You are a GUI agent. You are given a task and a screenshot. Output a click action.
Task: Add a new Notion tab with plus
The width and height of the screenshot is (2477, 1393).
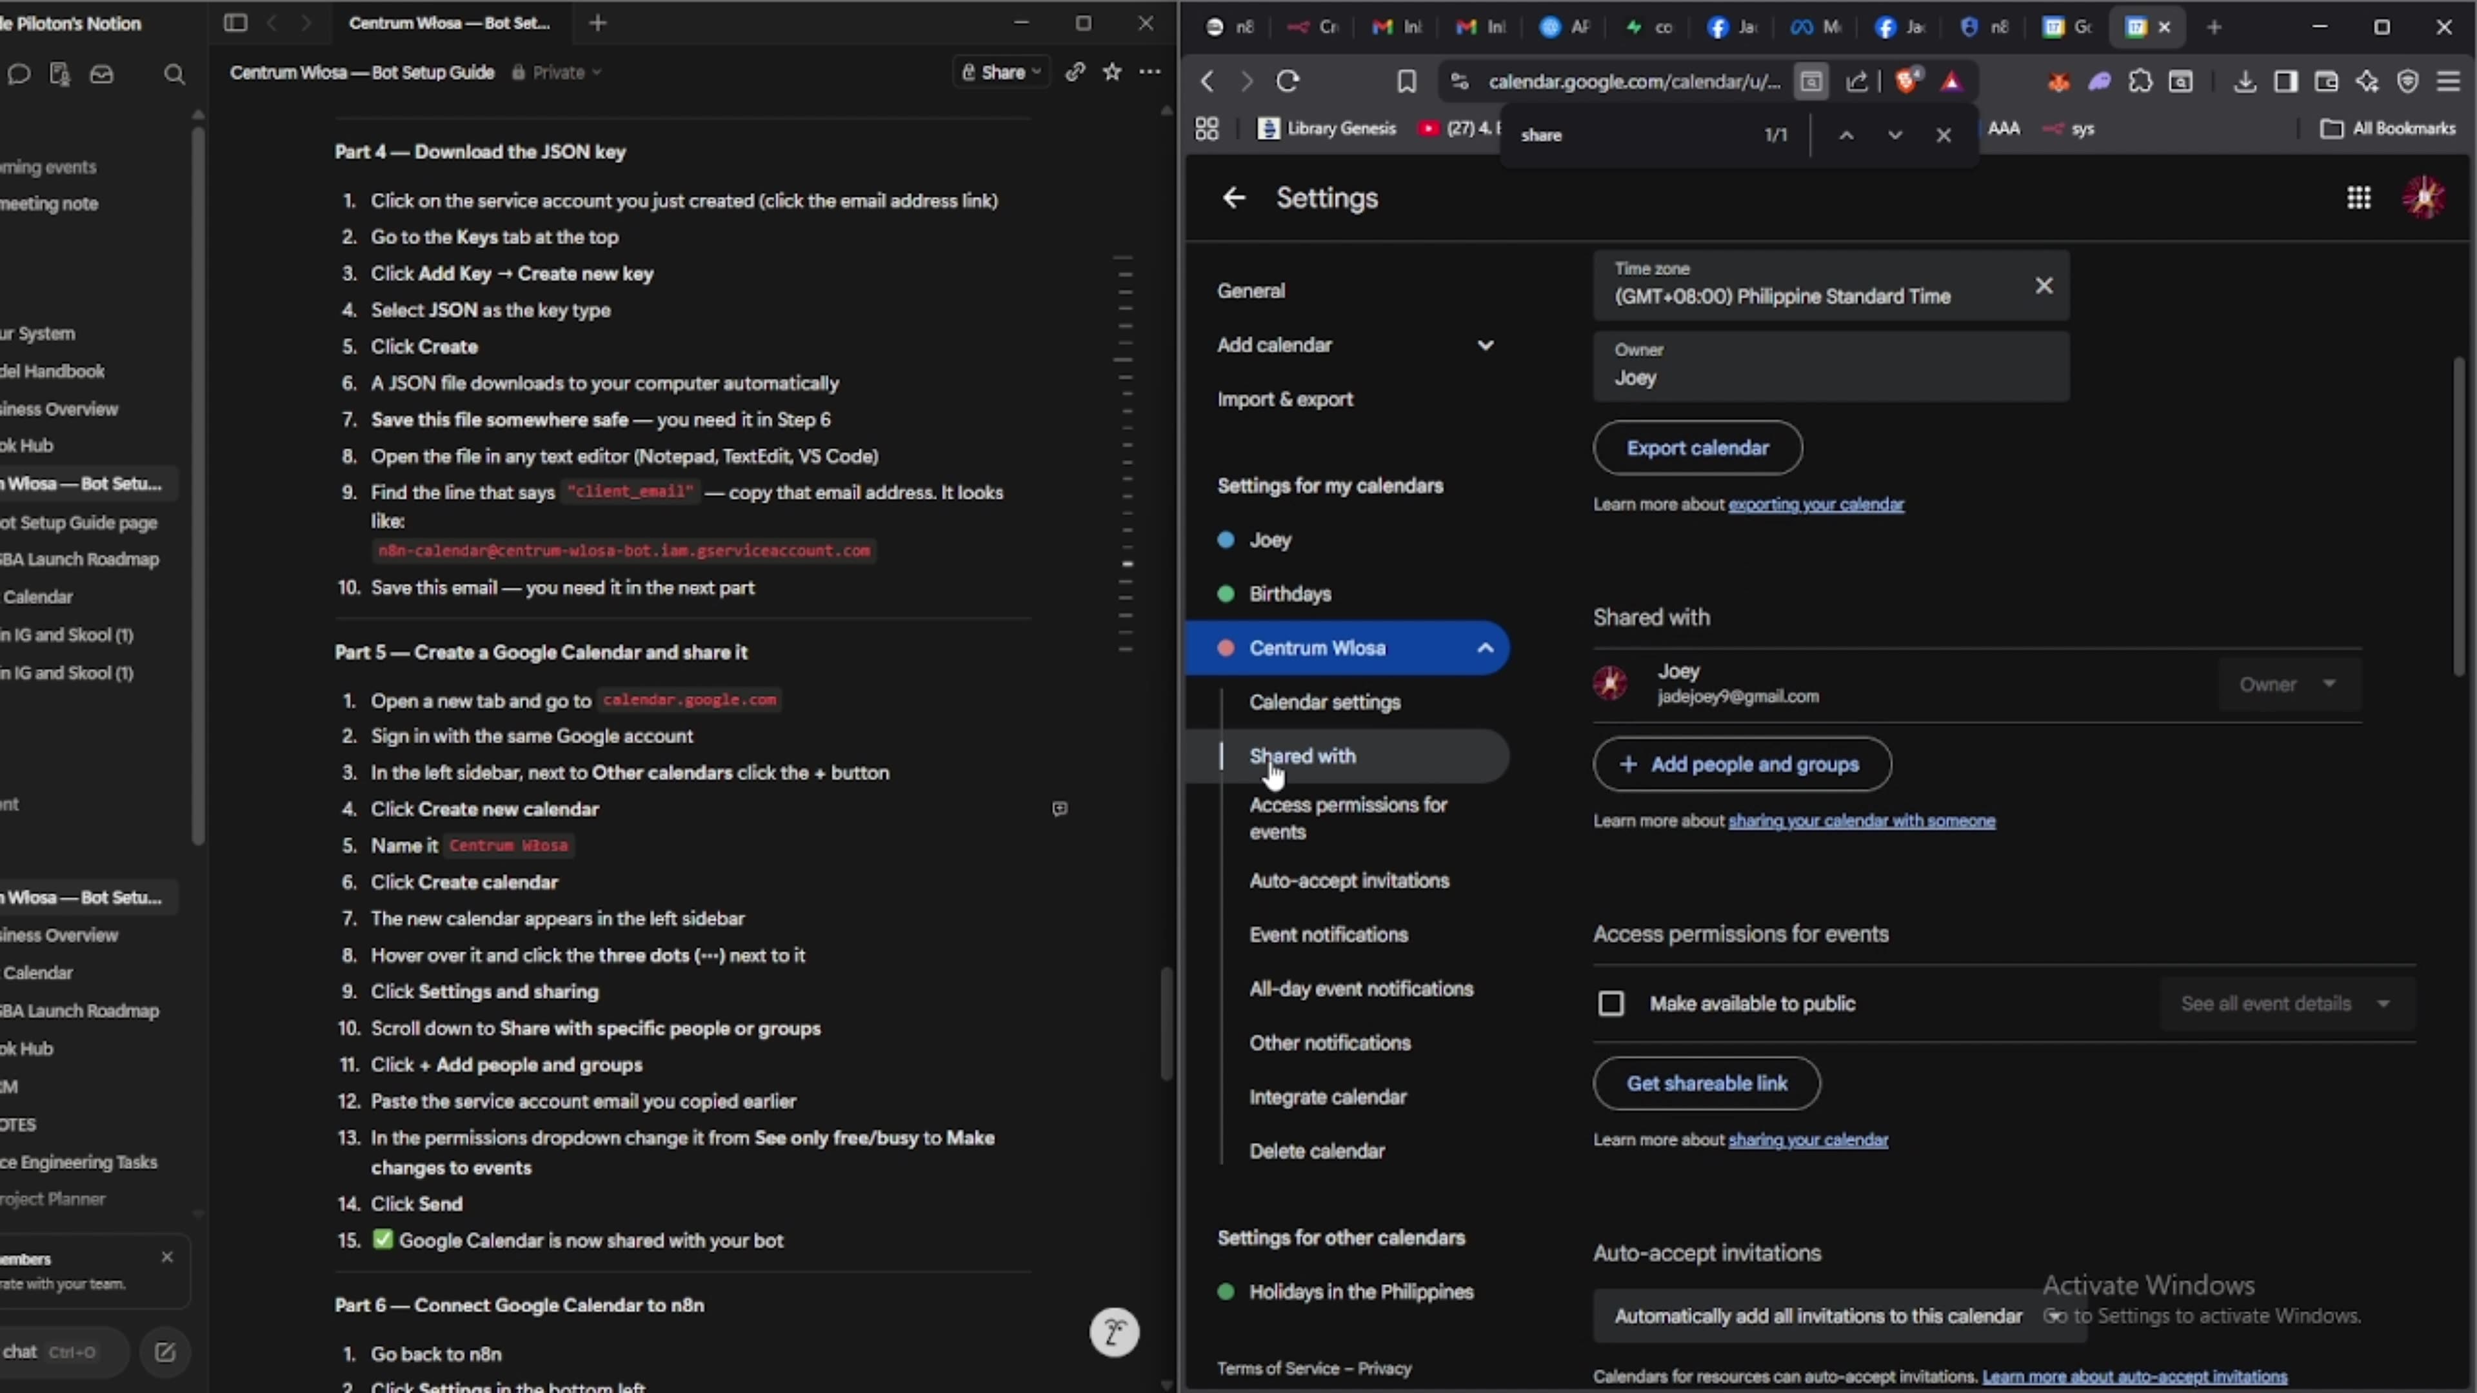point(598,23)
